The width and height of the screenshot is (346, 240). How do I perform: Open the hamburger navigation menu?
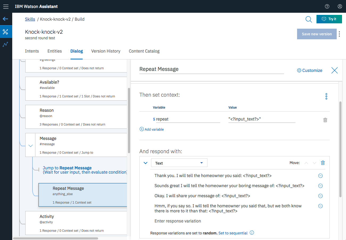(6, 6)
